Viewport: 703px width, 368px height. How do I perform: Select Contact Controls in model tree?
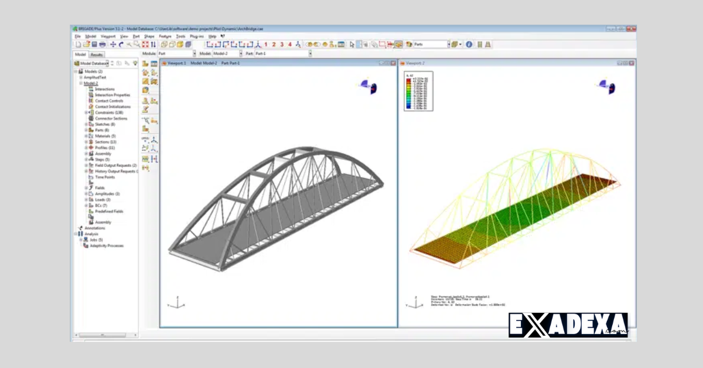point(108,101)
